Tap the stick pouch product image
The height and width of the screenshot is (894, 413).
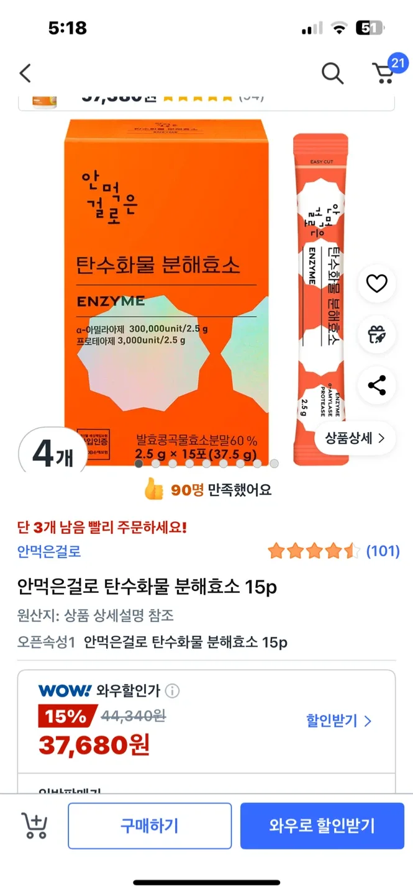click(321, 299)
